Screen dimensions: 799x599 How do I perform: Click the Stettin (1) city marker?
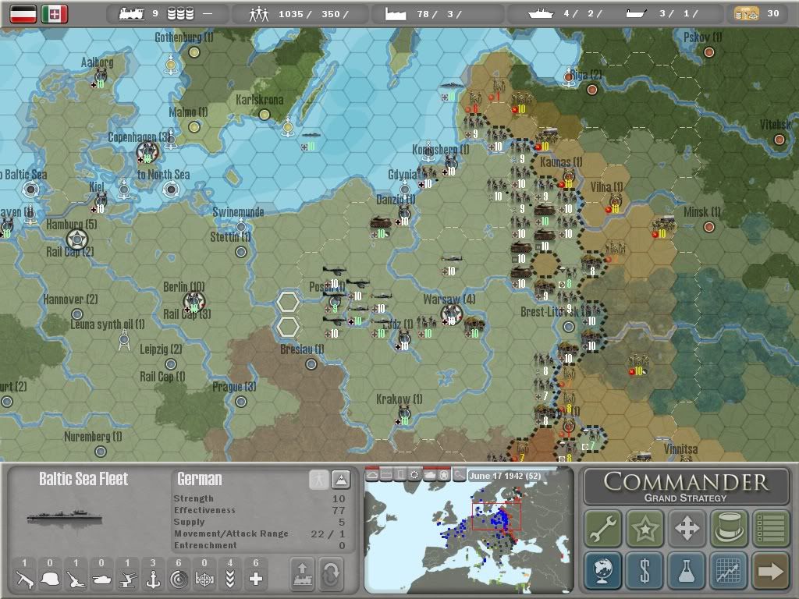[241, 252]
